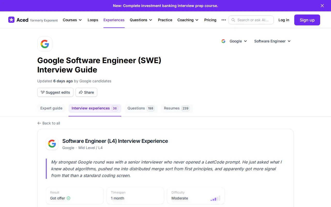Open the Google company dropdown
The height and width of the screenshot is (207, 331).
234,41
